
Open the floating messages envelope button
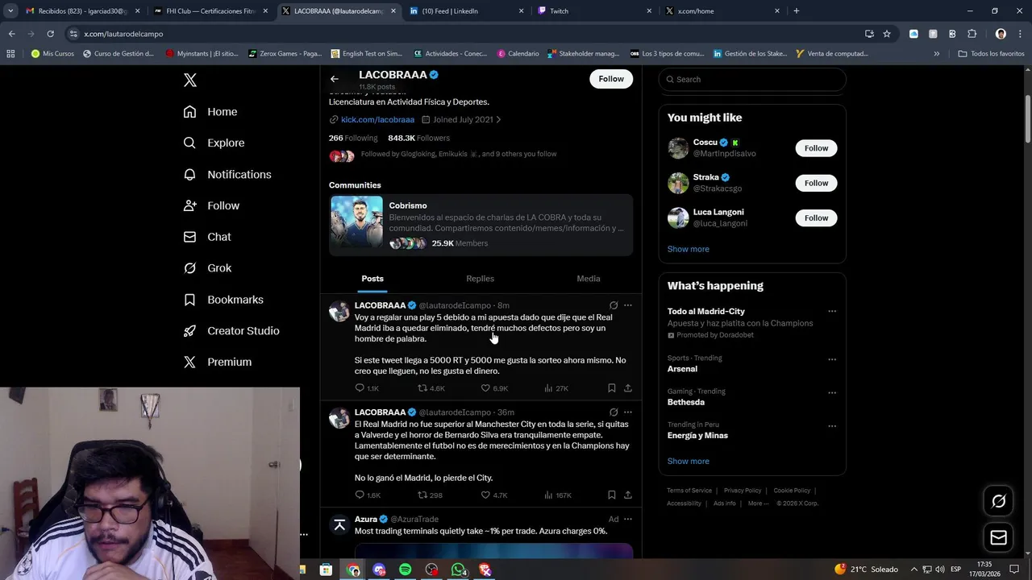click(x=998, y=537)
